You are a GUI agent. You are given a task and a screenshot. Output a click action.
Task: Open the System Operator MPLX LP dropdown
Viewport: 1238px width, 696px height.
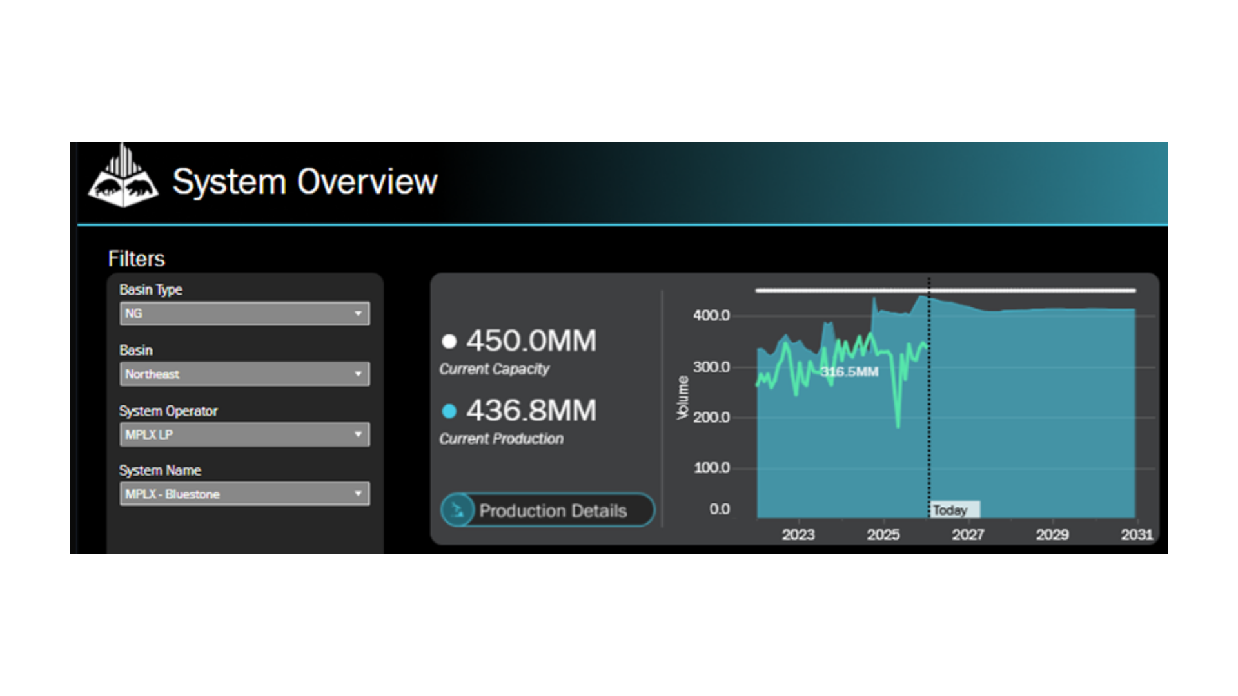click(358, 434)
